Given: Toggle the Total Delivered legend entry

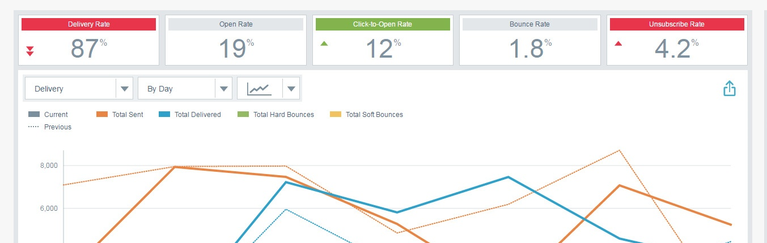Looking at the screenshot, I should click(x=190, y=114).
